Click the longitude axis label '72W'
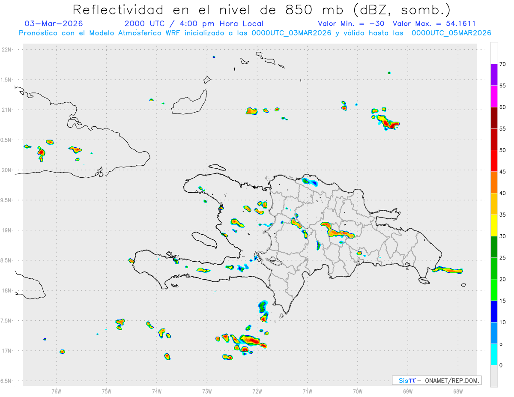Image resolution: width=514 pixels, height=397 pixels. pos(257,391)
